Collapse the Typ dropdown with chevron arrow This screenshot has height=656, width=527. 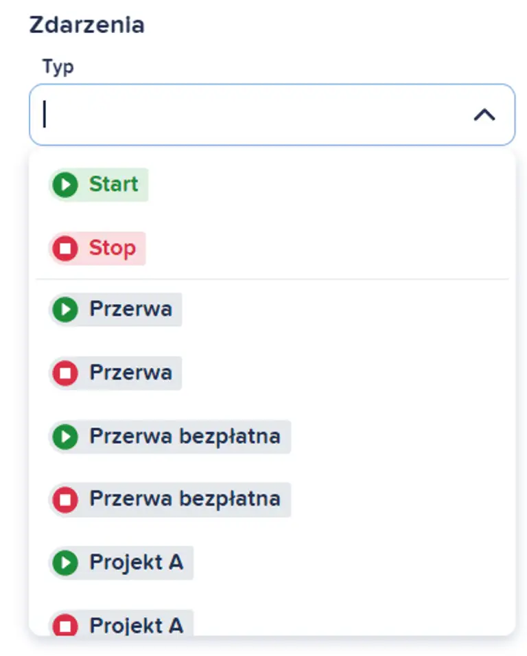484,115
